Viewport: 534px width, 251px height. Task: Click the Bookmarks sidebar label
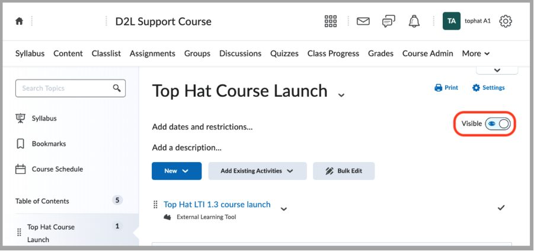pos(49,144)
